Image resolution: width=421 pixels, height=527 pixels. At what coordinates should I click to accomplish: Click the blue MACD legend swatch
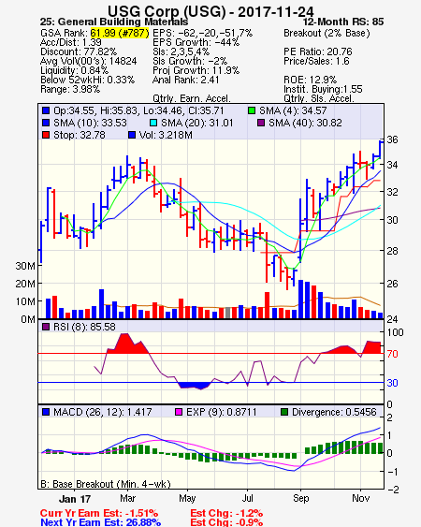click(46, 412)
